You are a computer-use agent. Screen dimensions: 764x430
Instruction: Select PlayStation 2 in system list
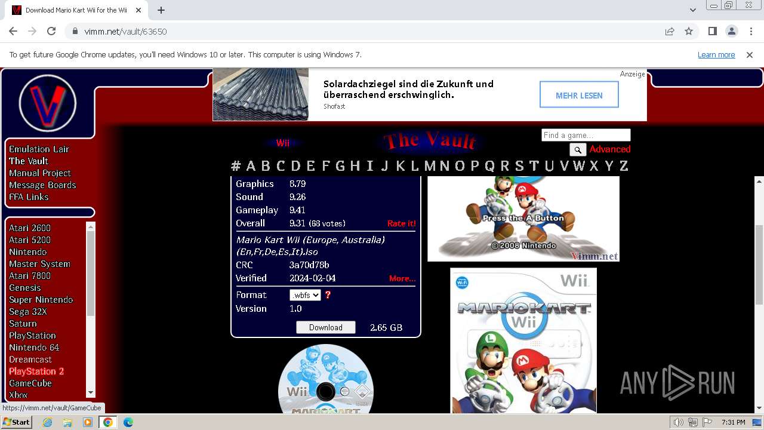tap(36, 371)
